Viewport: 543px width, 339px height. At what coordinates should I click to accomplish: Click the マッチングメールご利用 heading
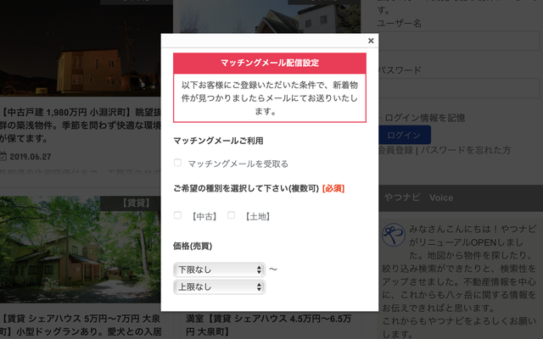pyautogui.click(x=218, y=141)
